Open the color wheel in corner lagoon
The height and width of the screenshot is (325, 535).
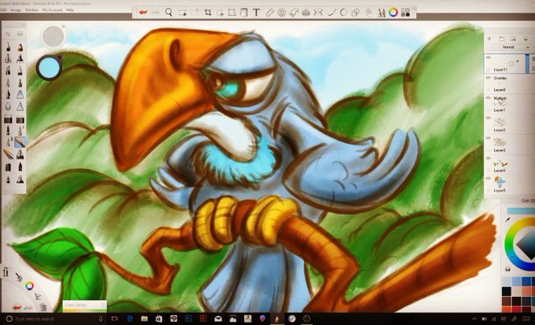coord(30,286)
